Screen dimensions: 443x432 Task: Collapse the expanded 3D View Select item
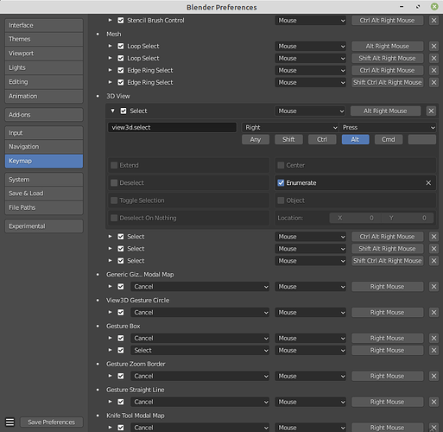[113, 111]
